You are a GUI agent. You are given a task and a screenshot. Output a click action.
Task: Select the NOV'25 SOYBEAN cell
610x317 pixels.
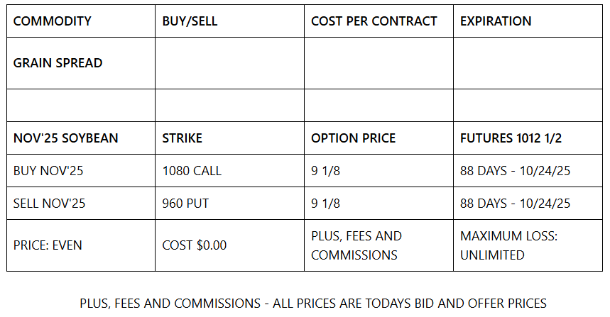tap(81, 138)
